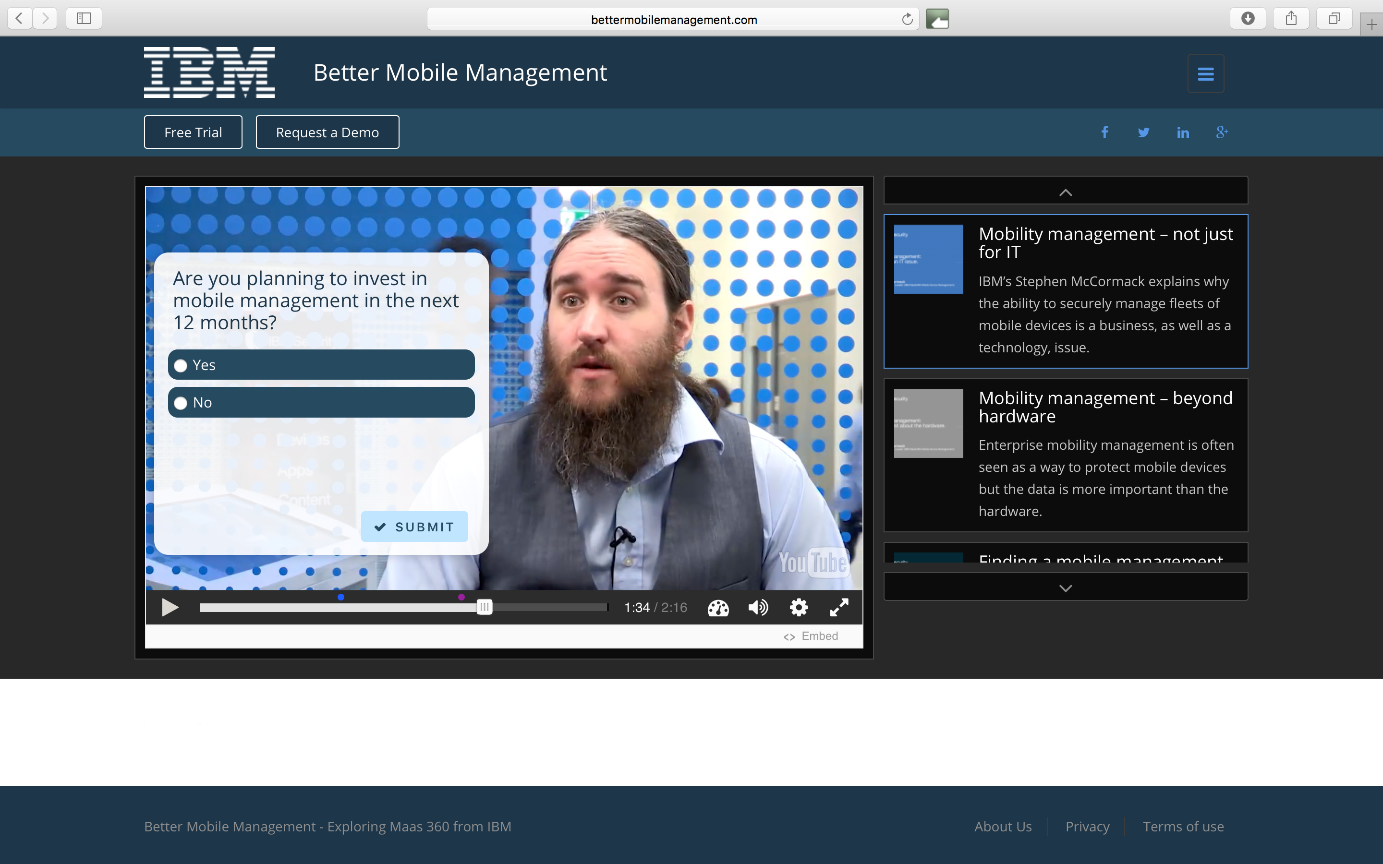Toggle the Safari sidebar button
This screenshot has height=864, width=1383.
tap(84, 18)
